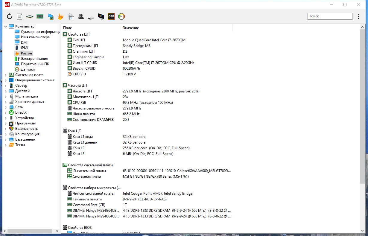Open the flame stability test icon
Screen dimensions: 368x236
pyautogui.click(x=60, y=16)
